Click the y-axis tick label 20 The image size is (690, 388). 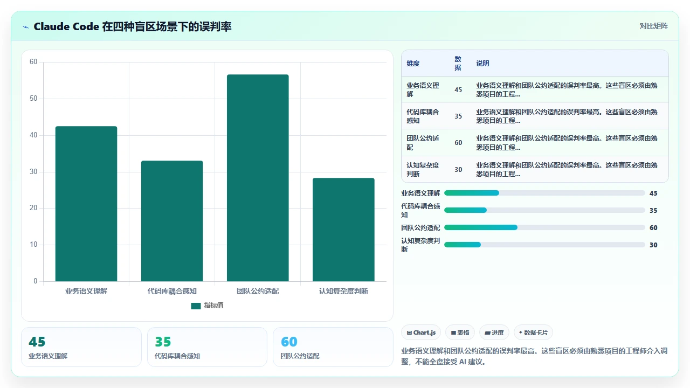pos(33,208)
